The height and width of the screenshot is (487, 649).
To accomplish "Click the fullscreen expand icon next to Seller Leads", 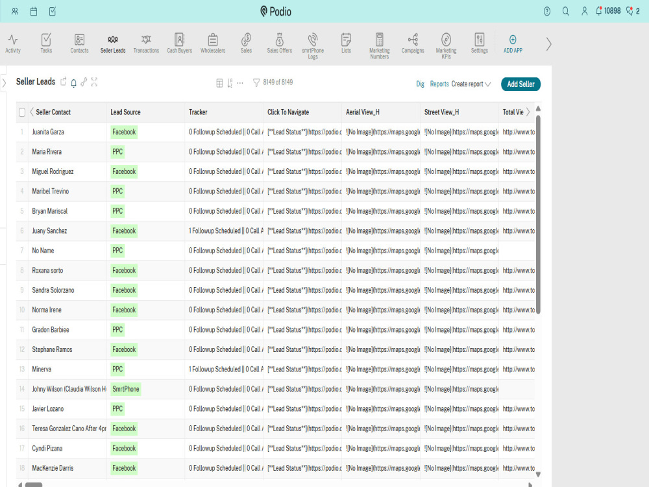I will [94, 82].
